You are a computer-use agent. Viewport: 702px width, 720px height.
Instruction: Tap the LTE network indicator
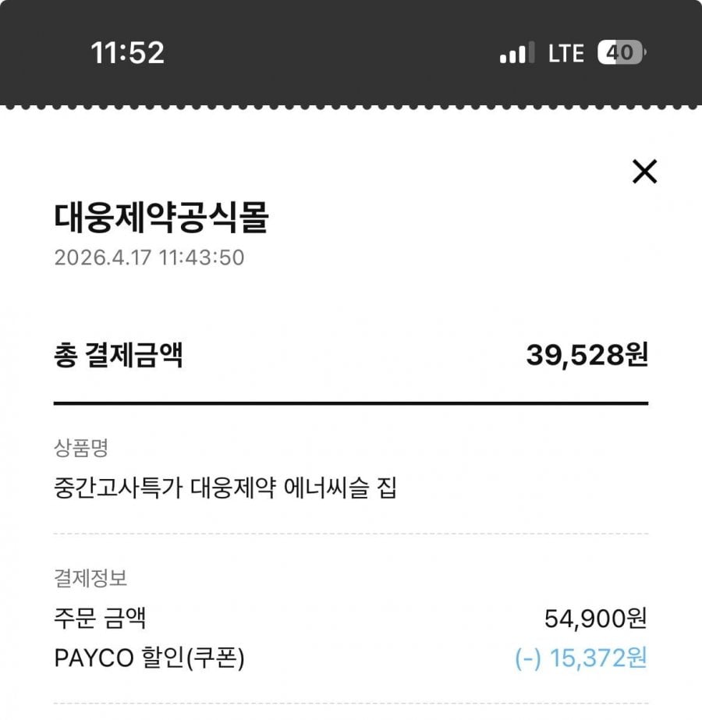coord(565,53)
